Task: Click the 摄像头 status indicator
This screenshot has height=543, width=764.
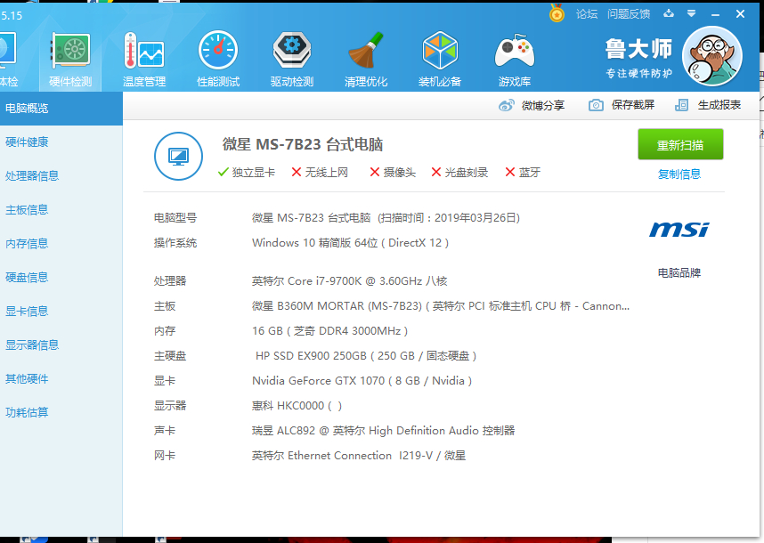Action: (393, 173)
